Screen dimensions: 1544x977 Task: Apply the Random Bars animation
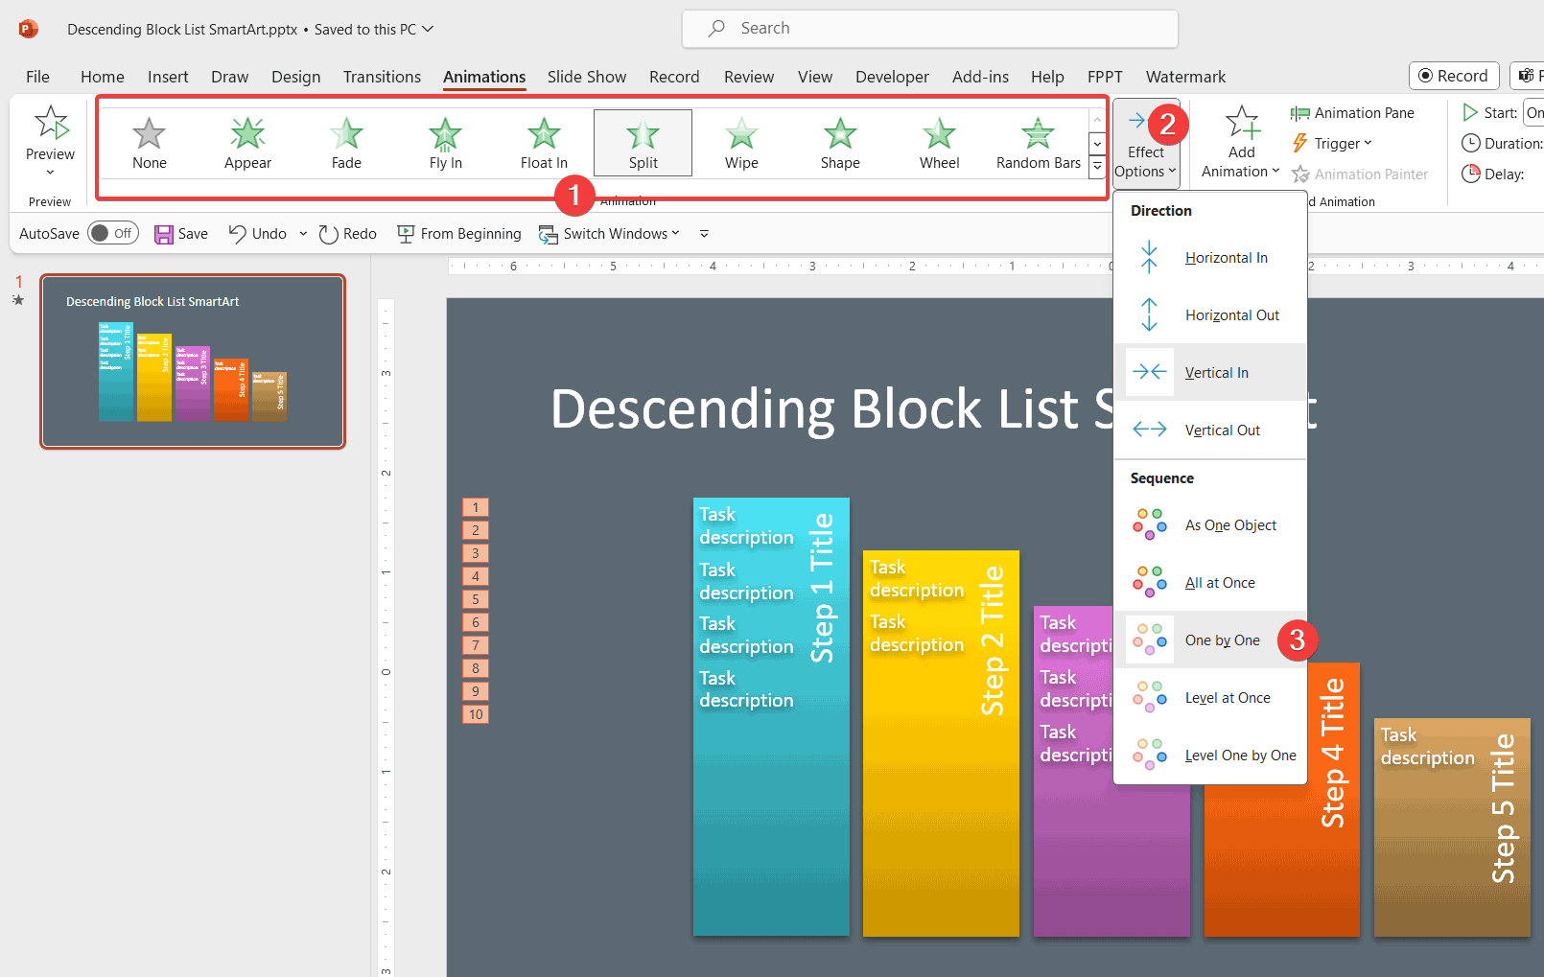coord(1037,142)
